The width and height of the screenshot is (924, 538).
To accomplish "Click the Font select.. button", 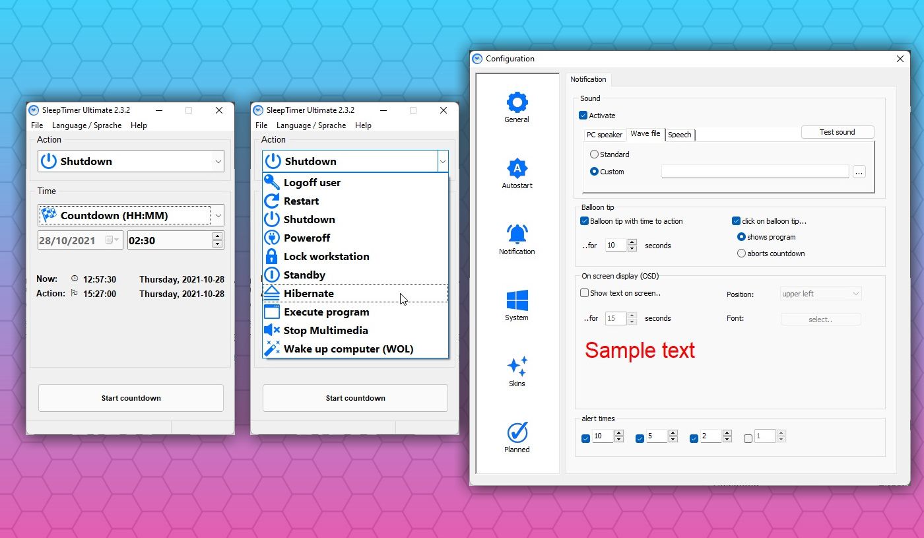I will (x=821, y=319).
